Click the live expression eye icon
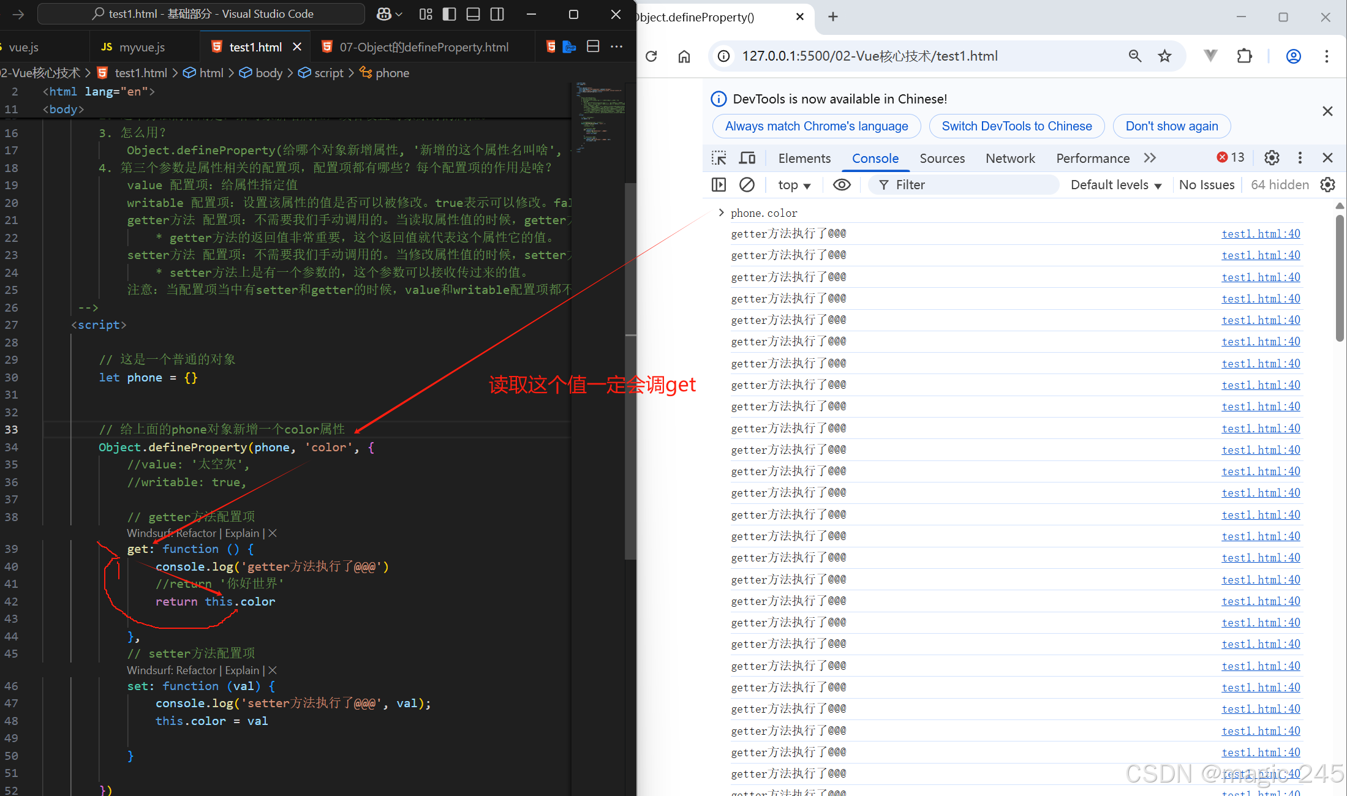This screenshot has width=1347, height=796. [x=842, y=184]
